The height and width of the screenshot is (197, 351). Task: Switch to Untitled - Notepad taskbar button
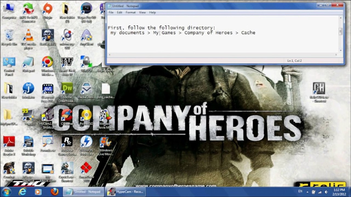pos(84,192)
